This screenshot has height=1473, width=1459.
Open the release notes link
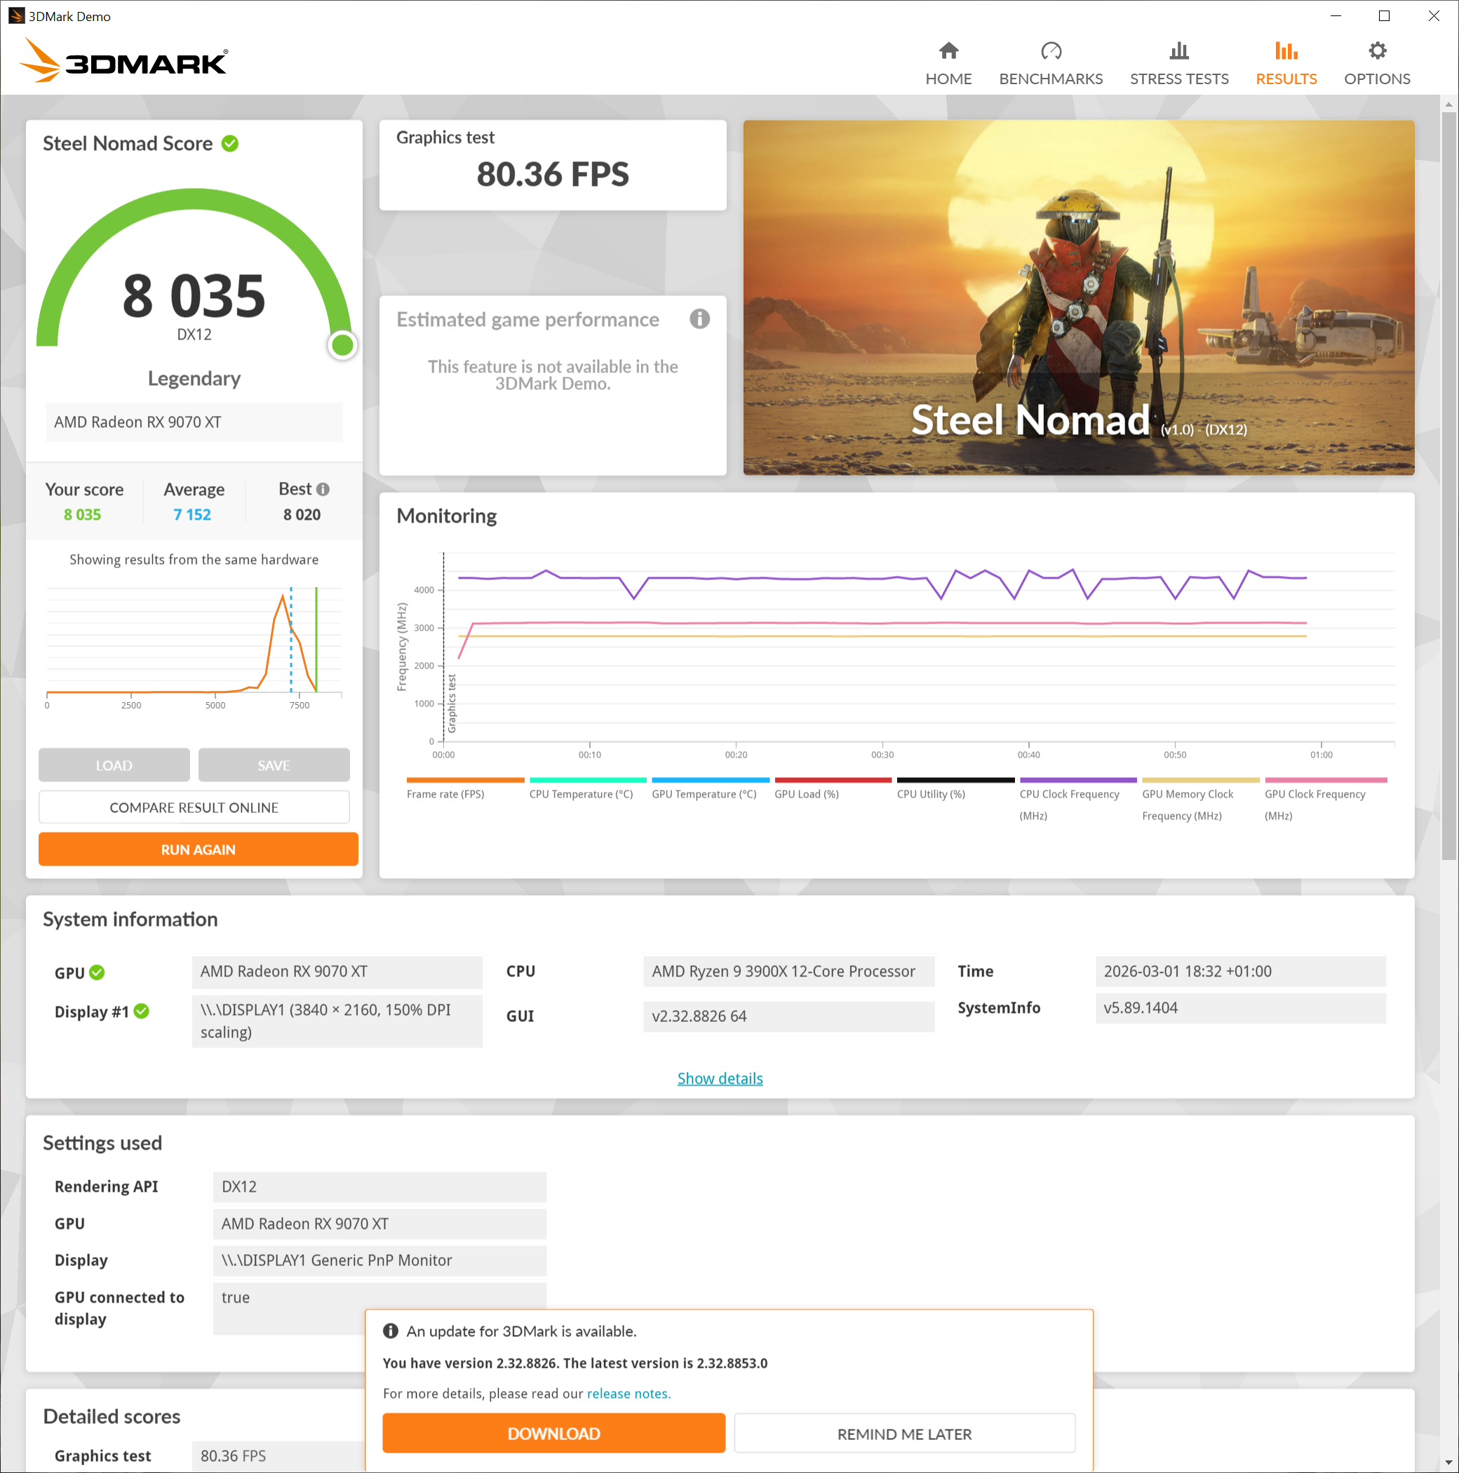[x=628, y=1393]
